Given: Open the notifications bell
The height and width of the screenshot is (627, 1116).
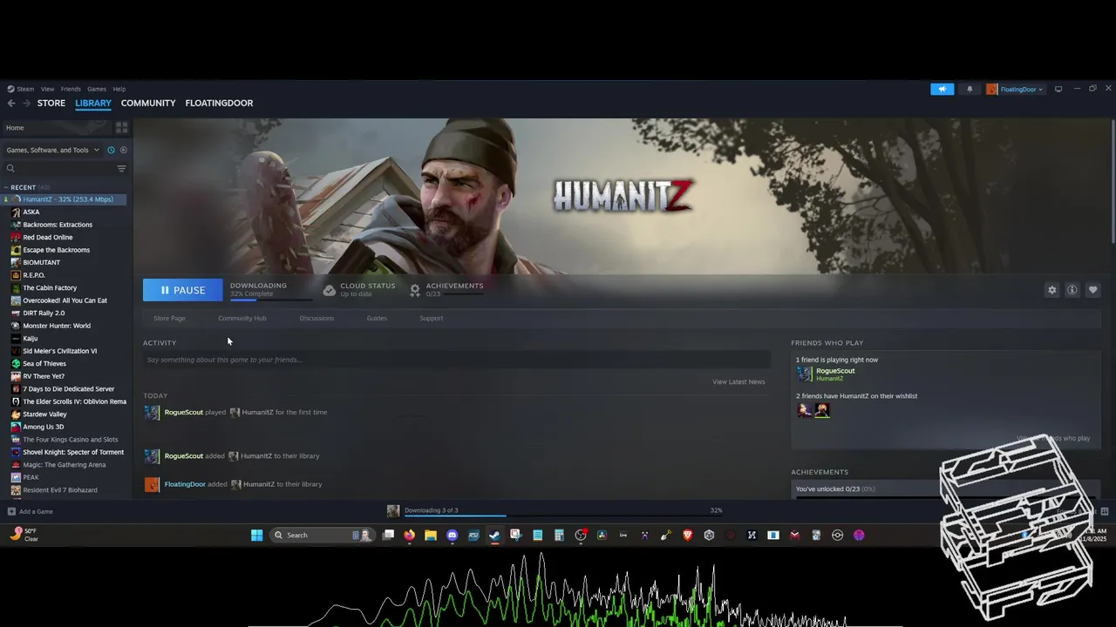Looking at the screenshot, I should [x=970, y=89].
